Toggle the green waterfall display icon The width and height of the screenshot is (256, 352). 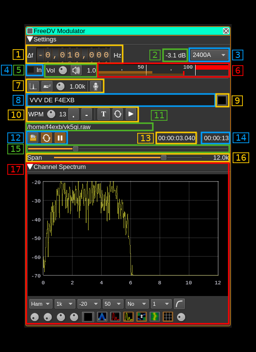coord(155,317)
